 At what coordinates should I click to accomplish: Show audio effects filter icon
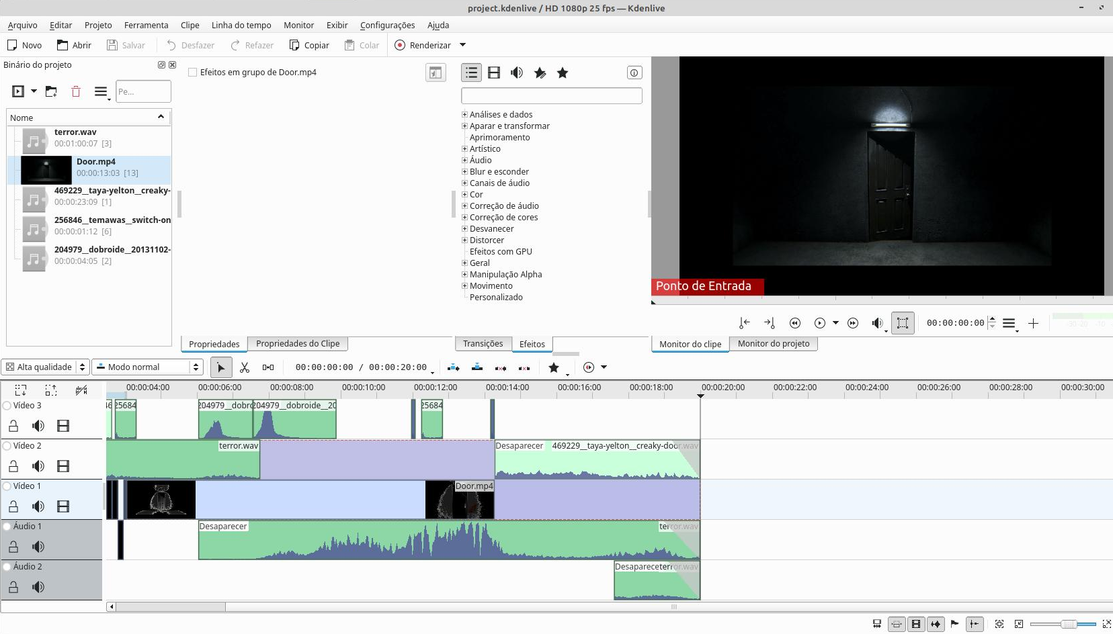point(517,73)
